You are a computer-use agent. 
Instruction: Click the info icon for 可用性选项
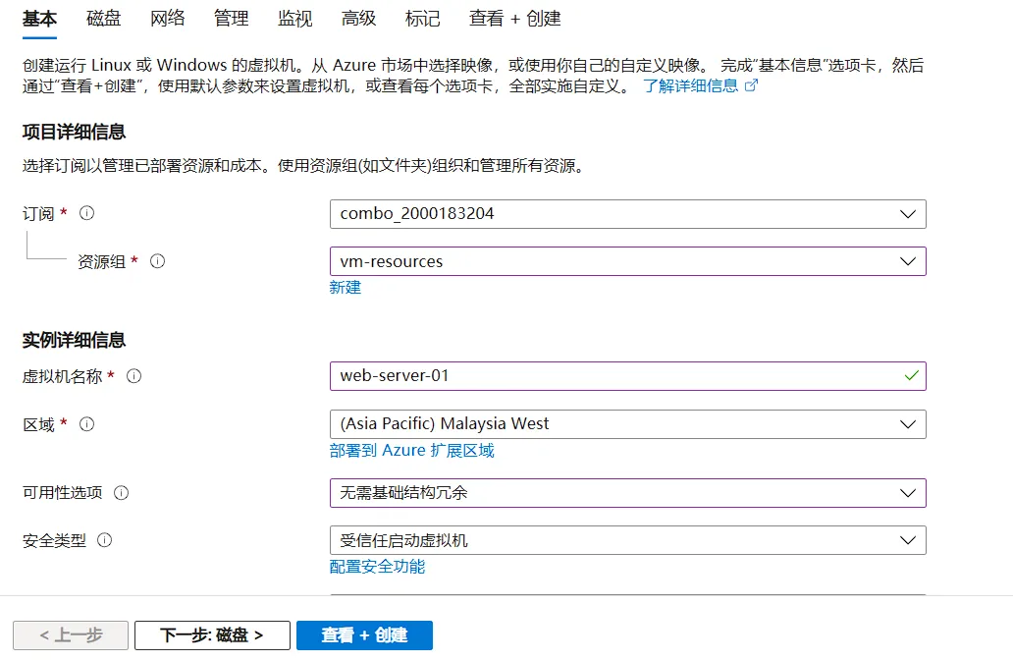tap(122, 493)
